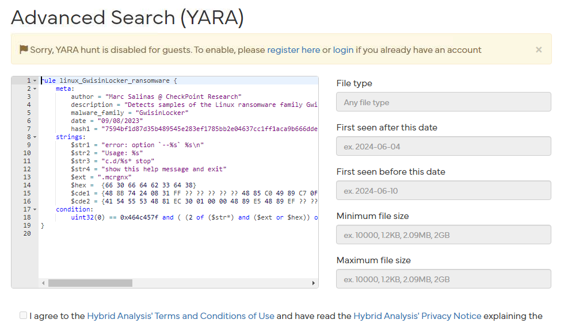564x323 pixels.
Task: Open the 'register here' link
Action: (x=294, y=50)
